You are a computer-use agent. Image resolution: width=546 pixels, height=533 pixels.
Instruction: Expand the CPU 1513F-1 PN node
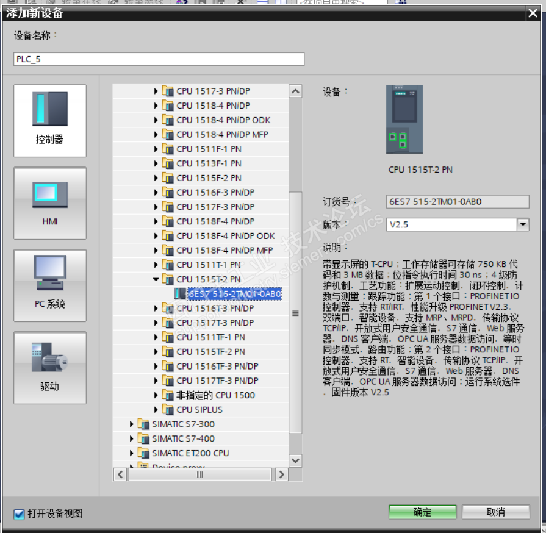(x=156, y=163)
